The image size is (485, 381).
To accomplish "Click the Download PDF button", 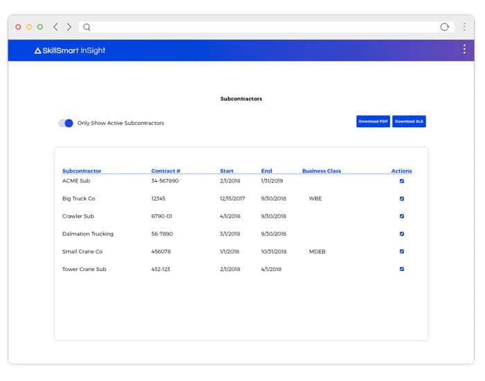I will pos(373,121).
